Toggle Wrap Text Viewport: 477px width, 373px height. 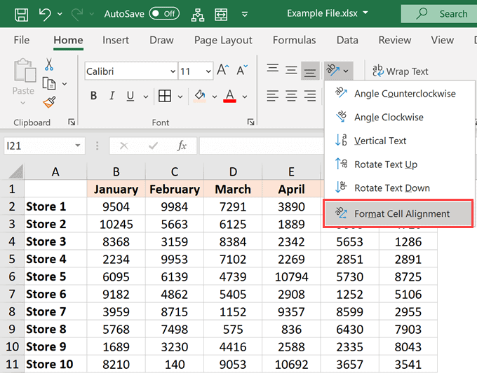point(401,71)
